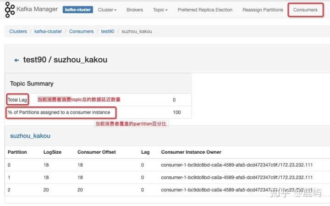Click Consumer Offset 20 in partition 2 row
330x206 pixels.
coord(80,190)
